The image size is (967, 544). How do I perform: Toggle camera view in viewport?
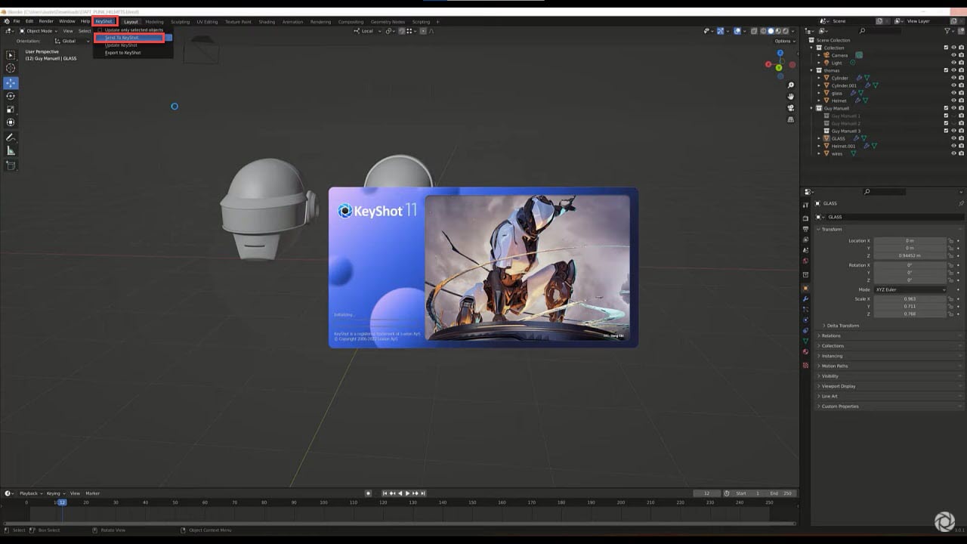click(x=790, y=108)
